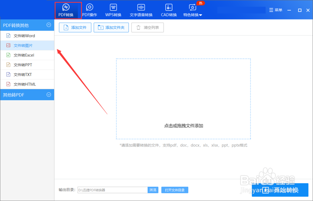The width and height of the screenshot is (313, 201).
Task: Click the 开始转换 start conversion button
Action: (x=280, y=190)
